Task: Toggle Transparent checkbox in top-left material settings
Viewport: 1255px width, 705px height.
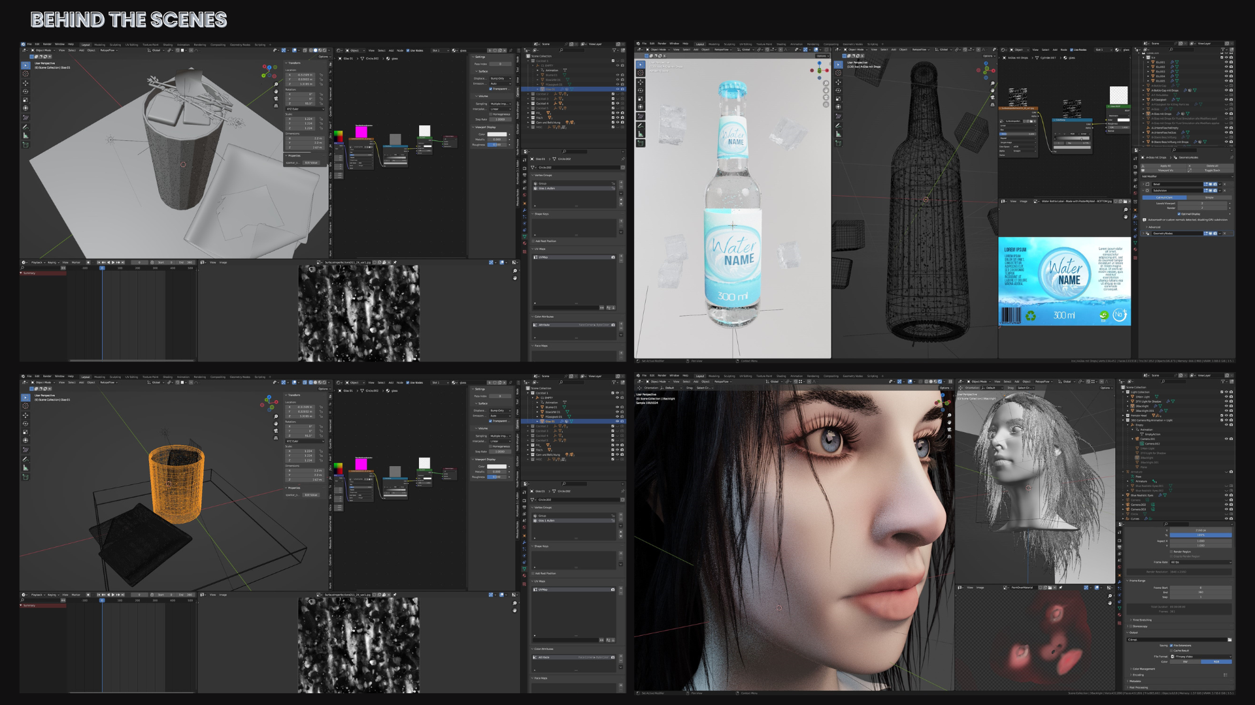Action: point(490,89)
